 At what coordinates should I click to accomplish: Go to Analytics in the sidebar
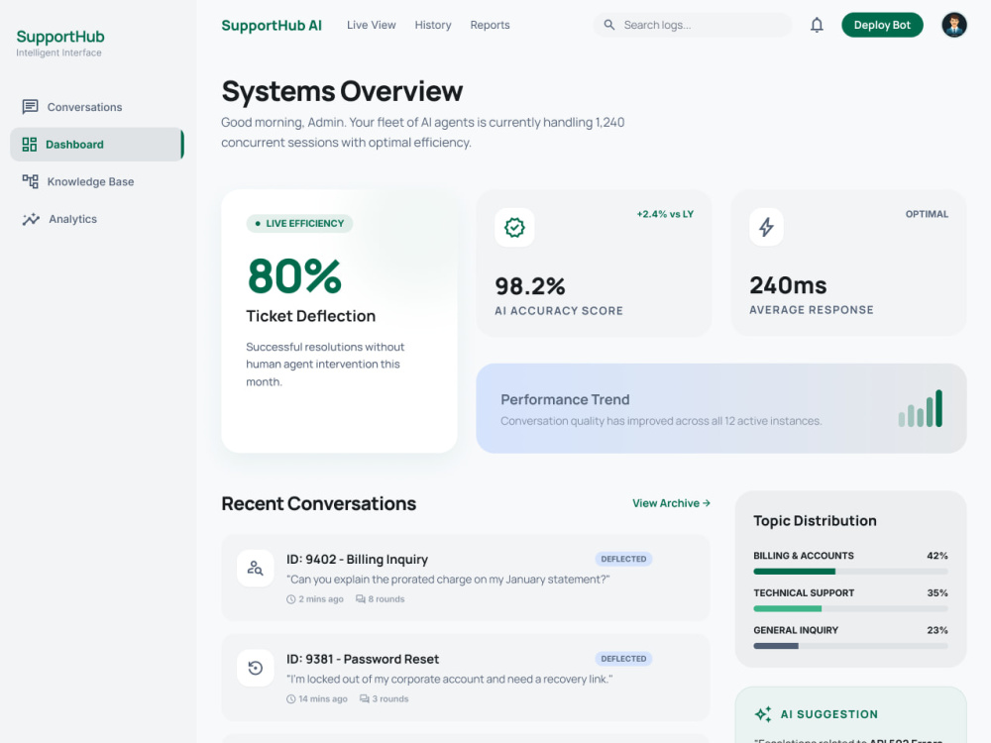(x=97, y=219)
